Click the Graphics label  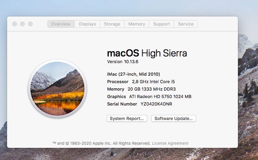117,96
